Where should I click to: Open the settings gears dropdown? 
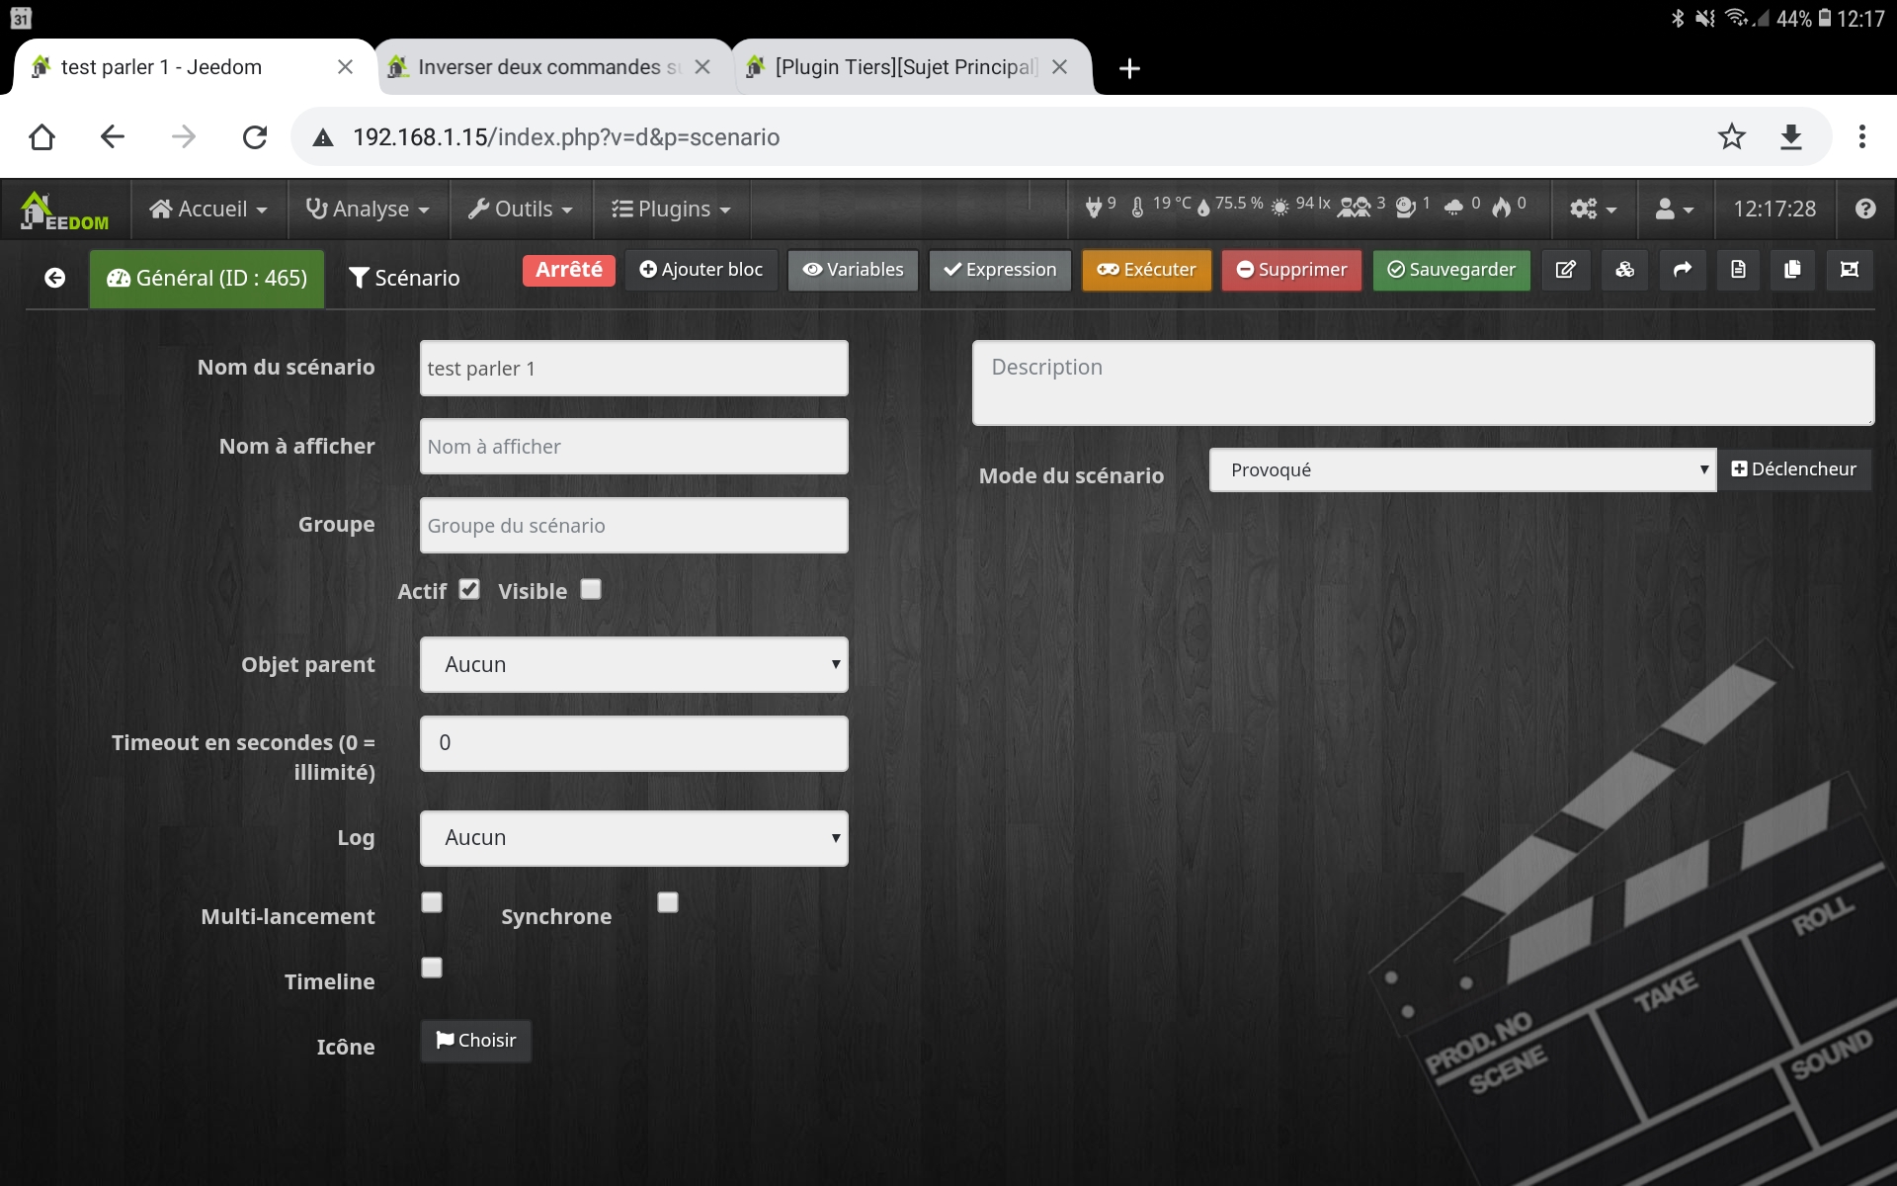[1594, 209]
